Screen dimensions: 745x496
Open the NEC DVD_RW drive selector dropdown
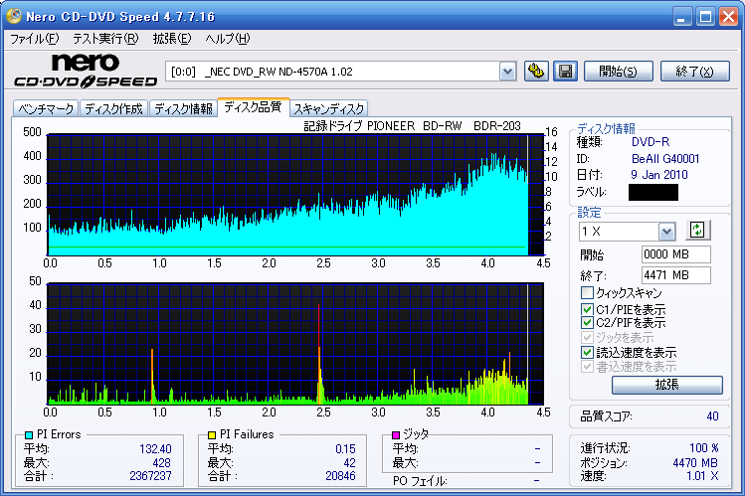point(508,72)
